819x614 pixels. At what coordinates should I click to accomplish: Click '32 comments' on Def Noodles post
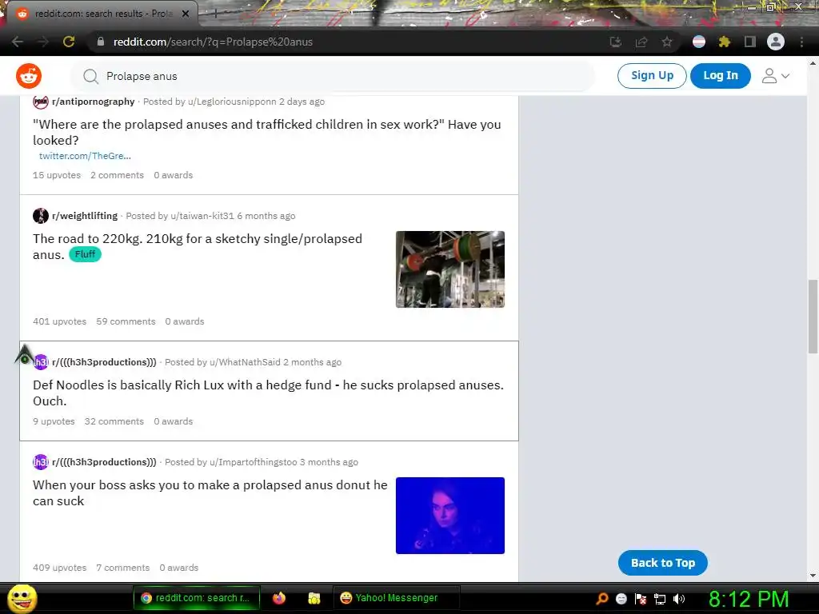(114, 421)
